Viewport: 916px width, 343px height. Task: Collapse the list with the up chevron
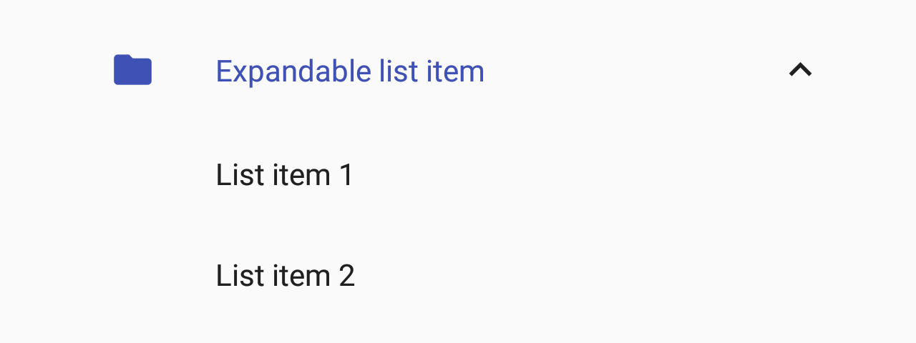pyautogui.click(x=800, y=70)
